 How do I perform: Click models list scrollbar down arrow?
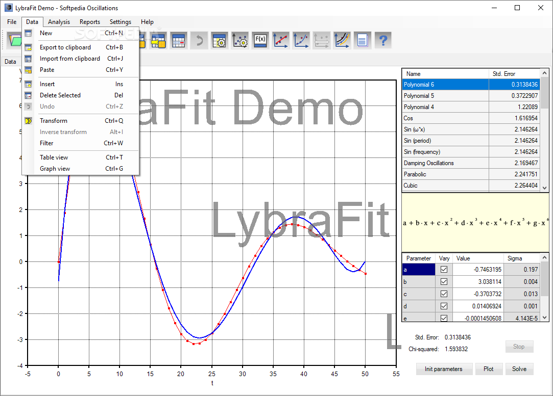(544, 188)
